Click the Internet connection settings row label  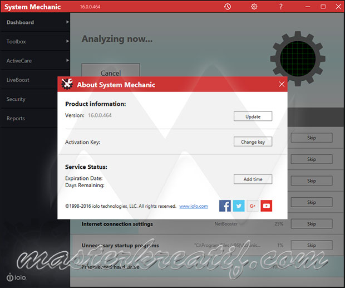(x=117, y=224)
